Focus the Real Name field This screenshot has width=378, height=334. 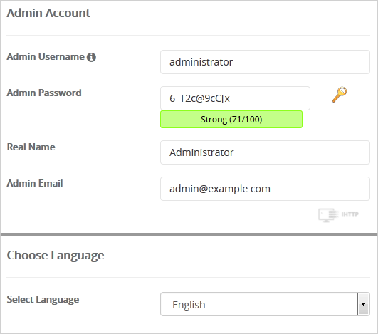[x=265, y=152]
